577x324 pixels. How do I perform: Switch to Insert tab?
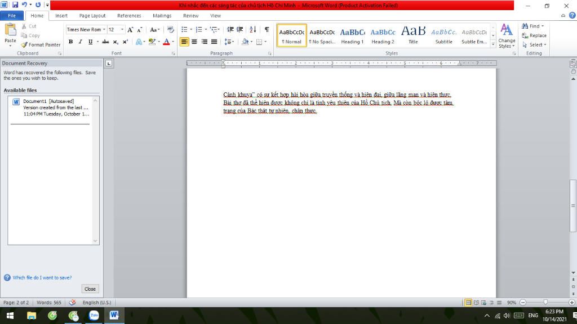tap(61, 16)
